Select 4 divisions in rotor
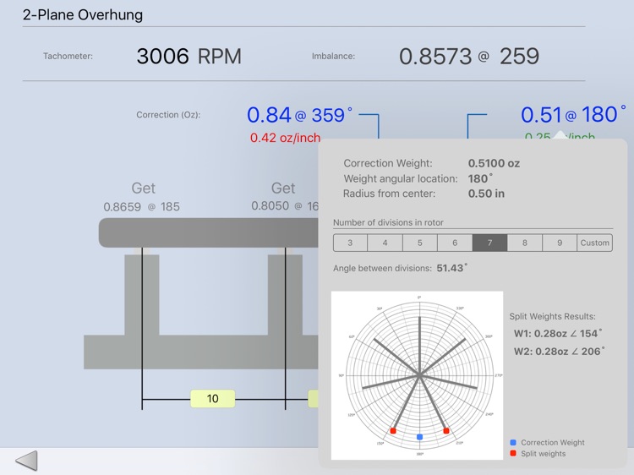 (x=385, y=243)
